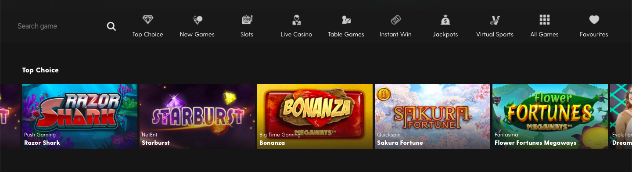The image size is (632, 172).
Task: Open the Instant Win ticket icon
Action: (x=395, y=20)
